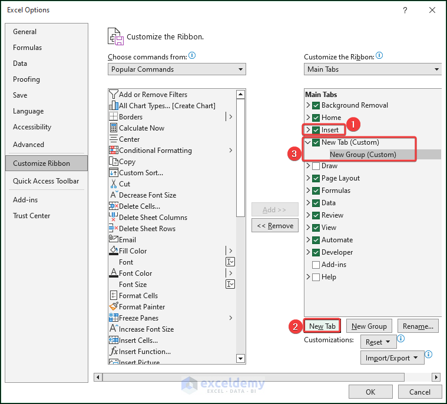Enable the Draw tab checkbox
Image resolution: width=447 pixels, height=404 pixels.
[316, 166]
